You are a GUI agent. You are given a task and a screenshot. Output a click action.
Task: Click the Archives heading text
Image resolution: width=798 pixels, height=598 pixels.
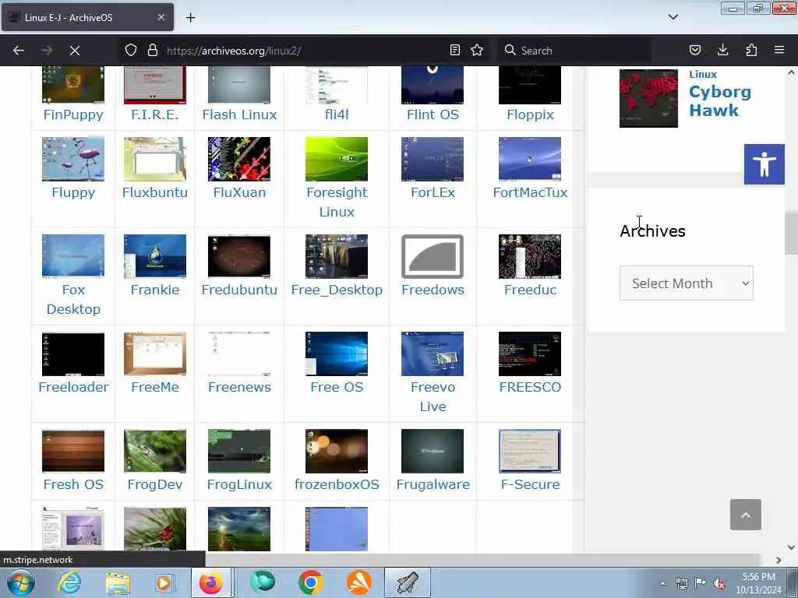click(652, 230)
